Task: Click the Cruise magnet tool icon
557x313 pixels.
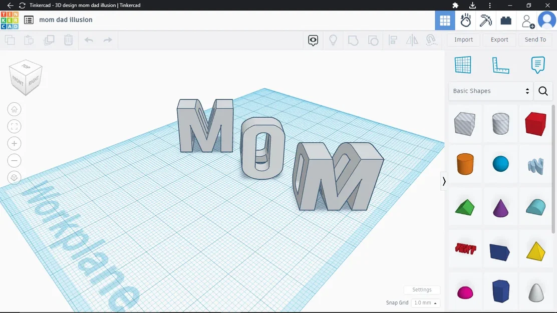Action: [431, 40]
